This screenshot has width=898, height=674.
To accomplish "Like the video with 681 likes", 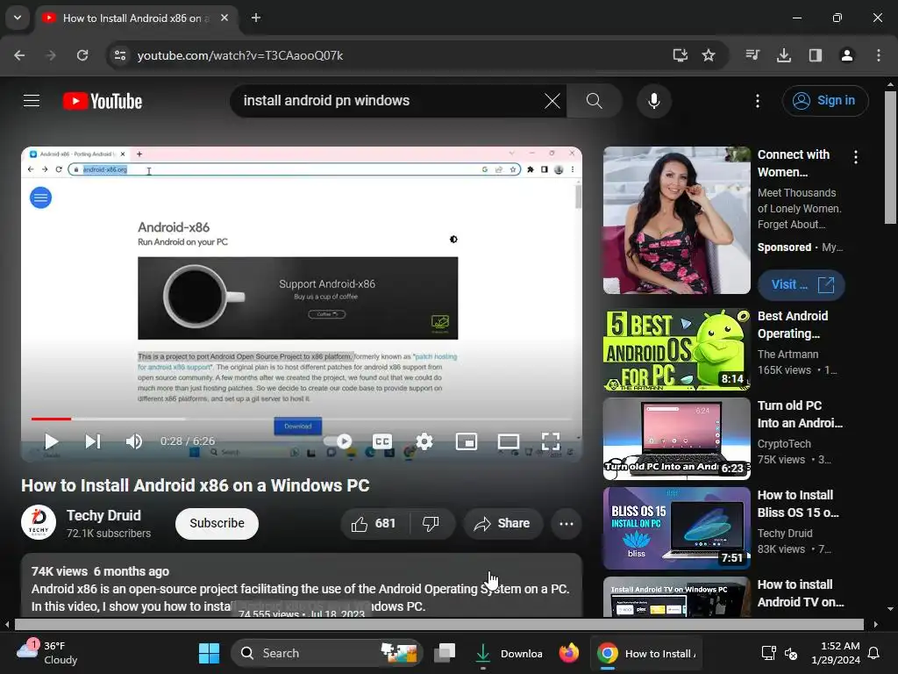I will point(374,523).
